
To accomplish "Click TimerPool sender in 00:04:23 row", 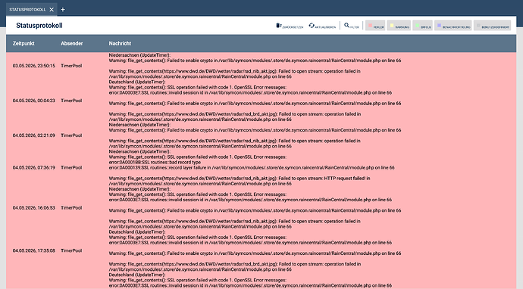I will point(71,101).
